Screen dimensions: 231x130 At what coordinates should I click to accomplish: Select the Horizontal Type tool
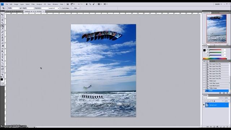point(3,57)
